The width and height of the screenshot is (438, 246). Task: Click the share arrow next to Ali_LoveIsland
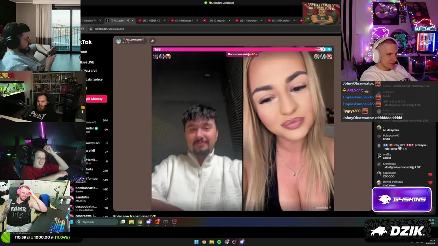point(152,41)
